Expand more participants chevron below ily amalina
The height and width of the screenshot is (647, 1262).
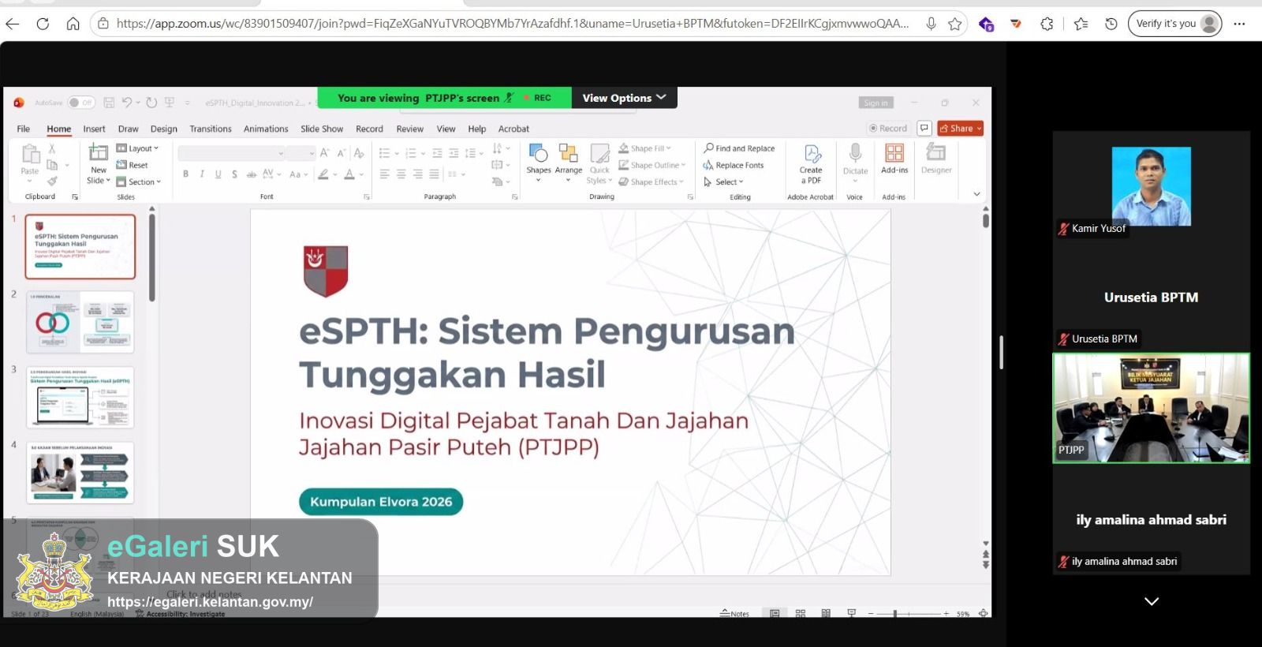1152,601
